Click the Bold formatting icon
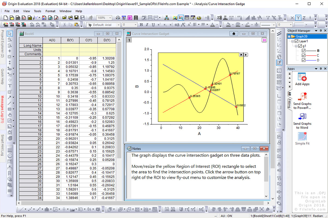The height and width of the screenshot is (218, 328). point(141,25)
